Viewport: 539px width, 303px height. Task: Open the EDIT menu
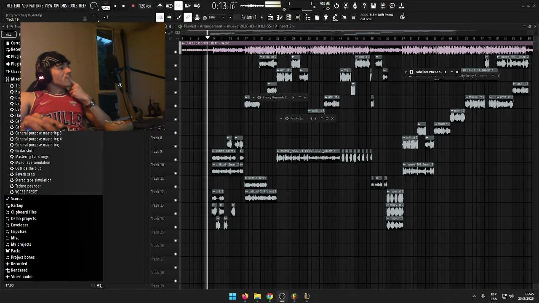coord(17,6)
